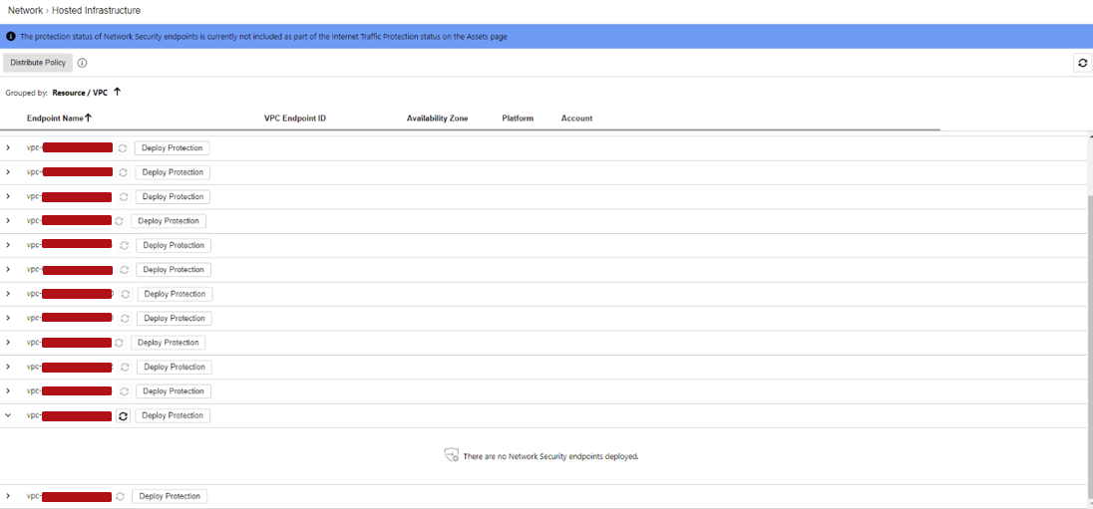Click the Account column header

tap(576, 119)
